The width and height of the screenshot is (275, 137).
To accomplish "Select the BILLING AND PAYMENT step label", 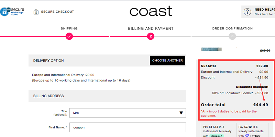I will click(x=151, y=28).
